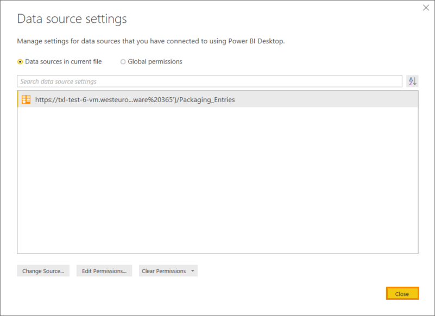
Task: Expand the Clear Permissions dropdown arrow
Action: [x=192, y=271]
